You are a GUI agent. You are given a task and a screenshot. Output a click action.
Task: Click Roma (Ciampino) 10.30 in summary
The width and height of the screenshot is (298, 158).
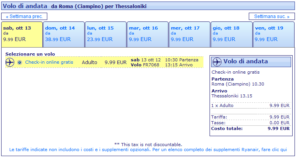point(238,84)
